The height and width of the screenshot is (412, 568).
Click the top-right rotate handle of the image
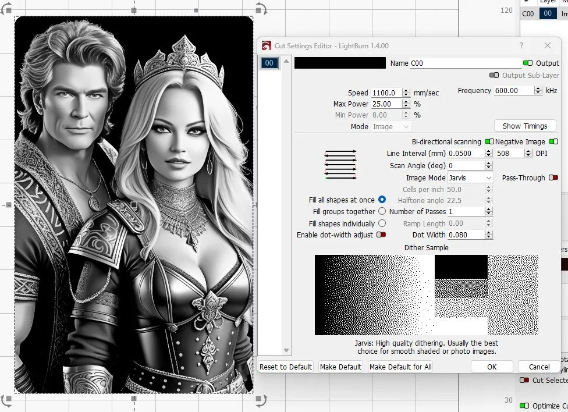tap(261, 9)
